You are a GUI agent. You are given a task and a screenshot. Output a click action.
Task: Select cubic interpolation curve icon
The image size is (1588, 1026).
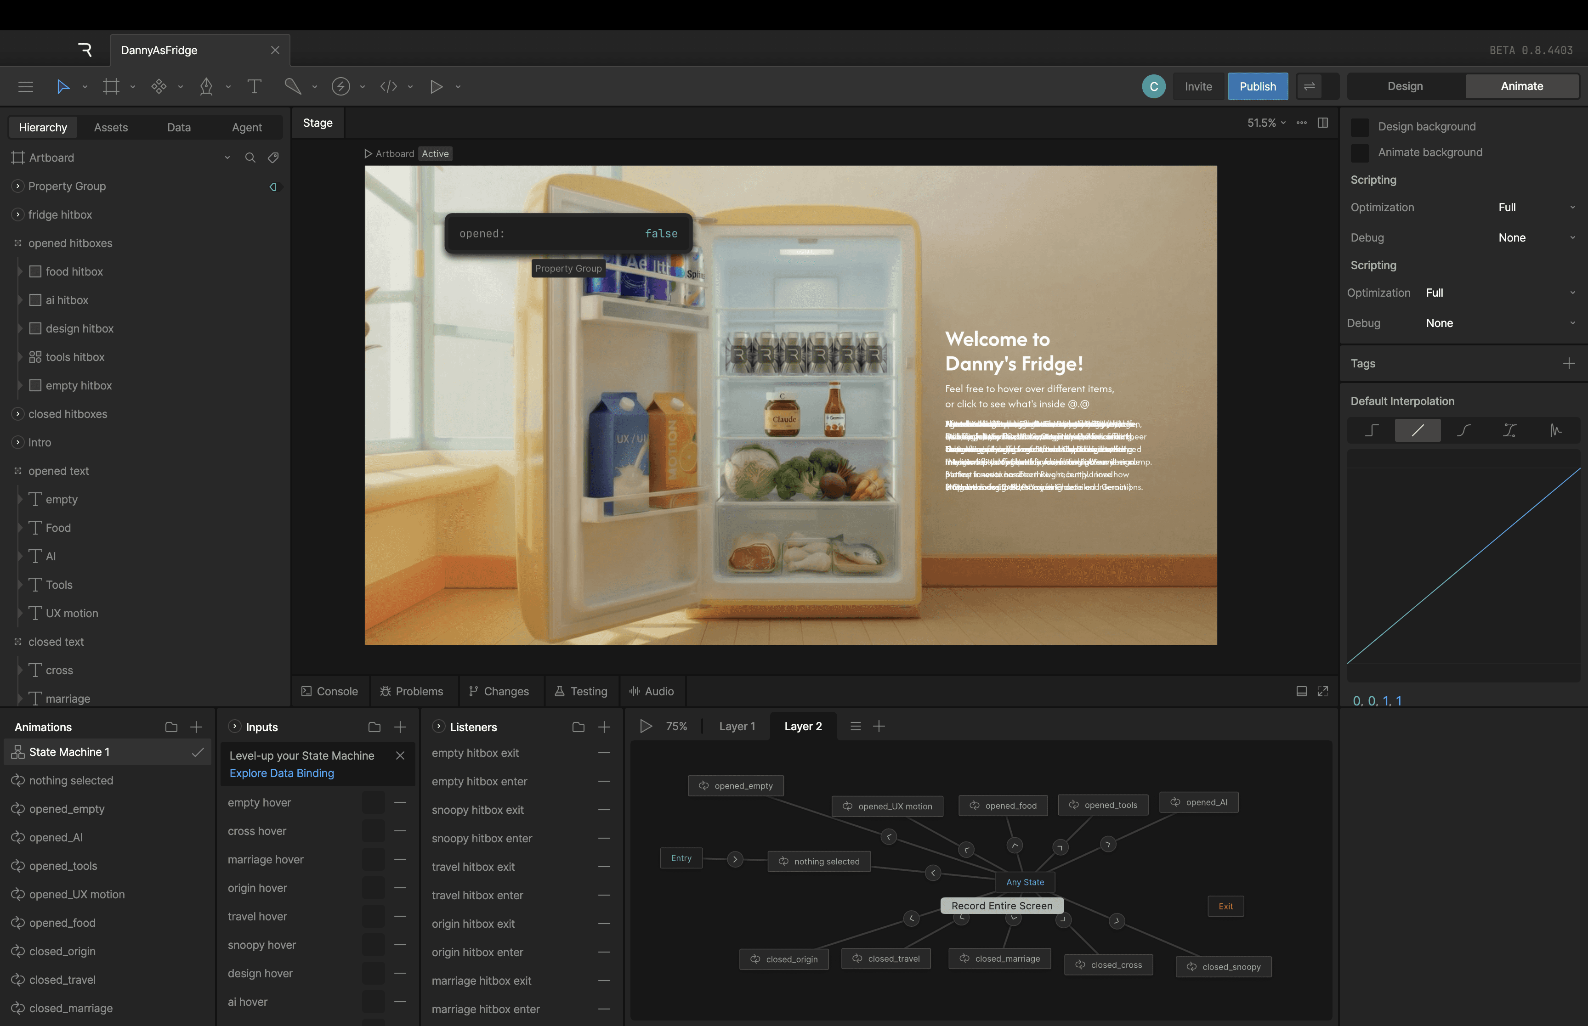click(x=1463, y=430)
